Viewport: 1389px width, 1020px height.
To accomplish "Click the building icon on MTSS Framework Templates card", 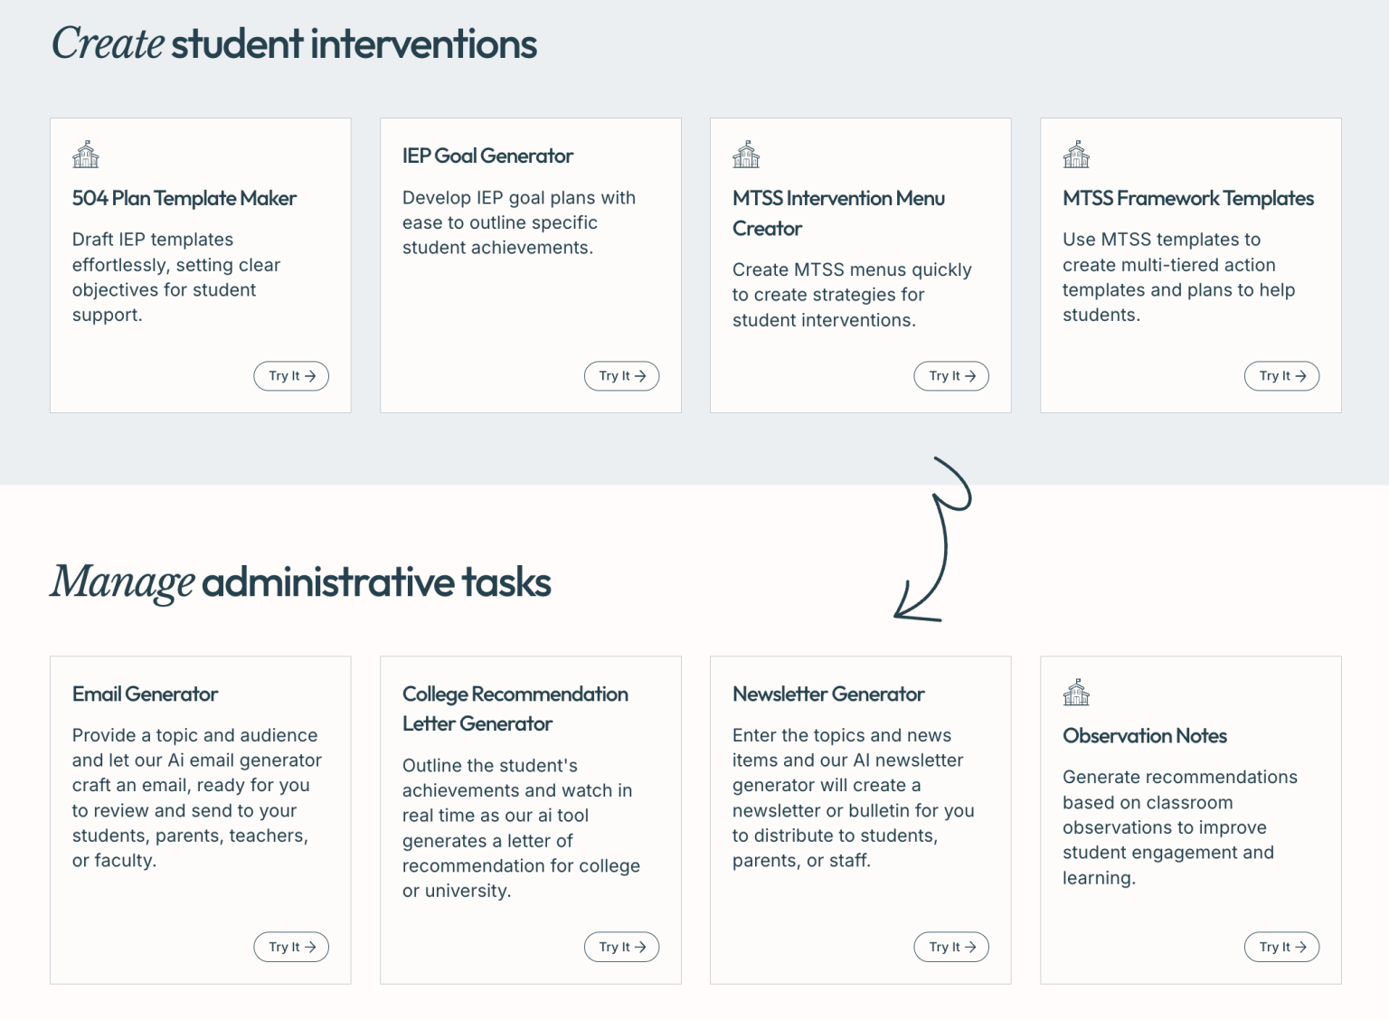I will coord(1076,154).
